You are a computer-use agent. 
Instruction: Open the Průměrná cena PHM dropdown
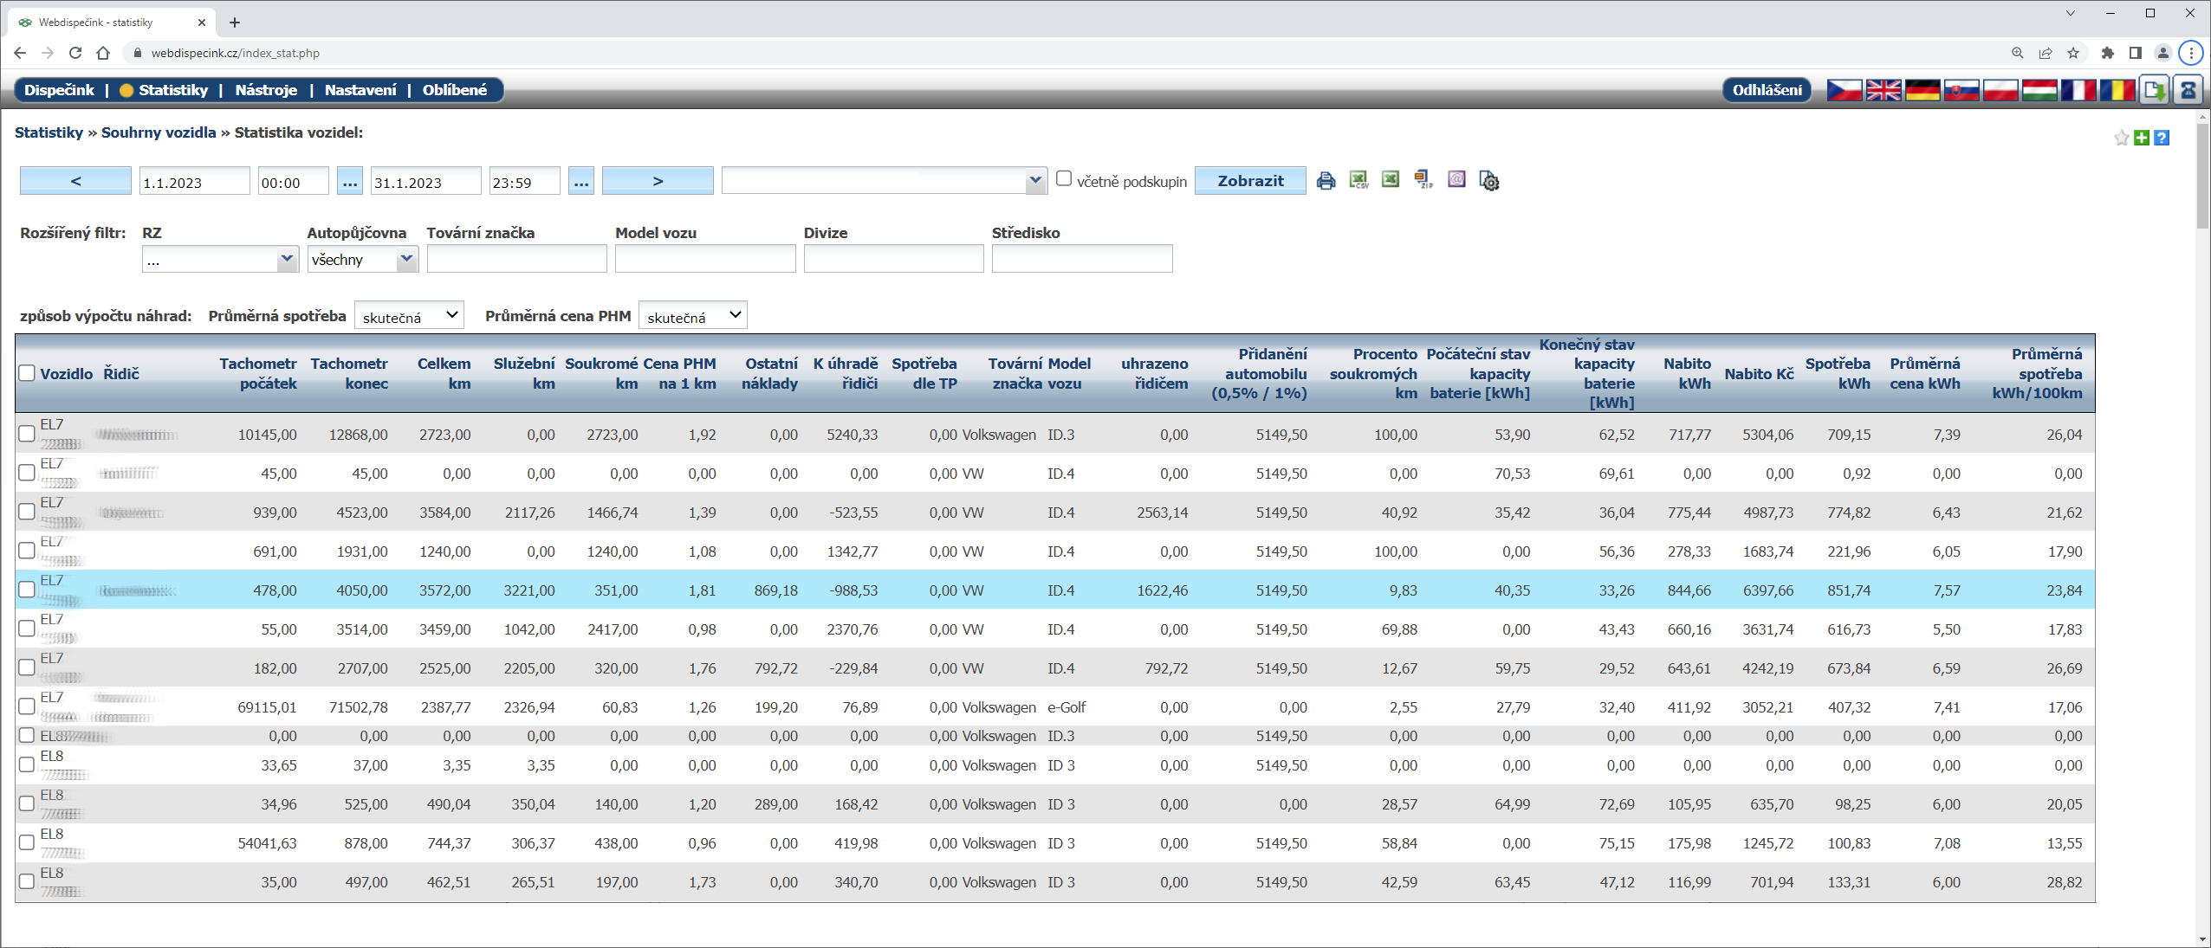[x=692, y=316]
